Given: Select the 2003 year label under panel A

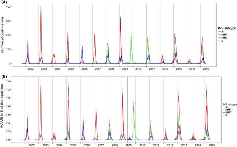Looking at the screenshot, I should pos(44,69).
